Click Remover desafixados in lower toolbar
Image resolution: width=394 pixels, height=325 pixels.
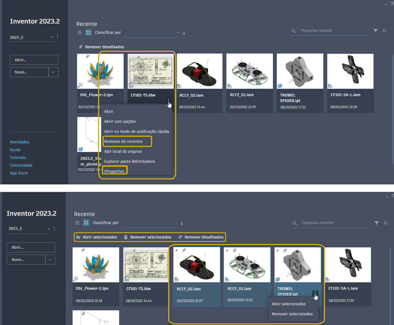click(x=201, y=237)
